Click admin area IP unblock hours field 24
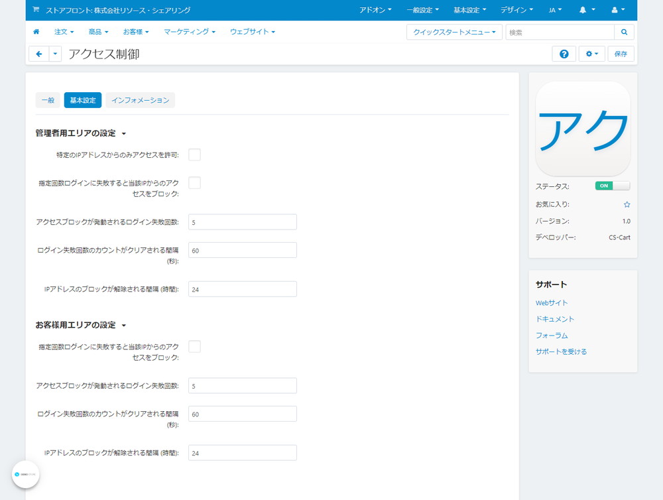 [x=242, y=289]
